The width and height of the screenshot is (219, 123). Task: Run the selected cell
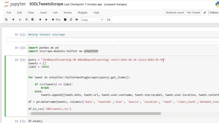56,20
